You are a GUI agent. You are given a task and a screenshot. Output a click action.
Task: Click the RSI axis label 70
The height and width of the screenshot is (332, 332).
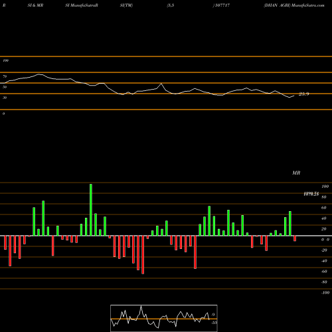coord(5,76)
